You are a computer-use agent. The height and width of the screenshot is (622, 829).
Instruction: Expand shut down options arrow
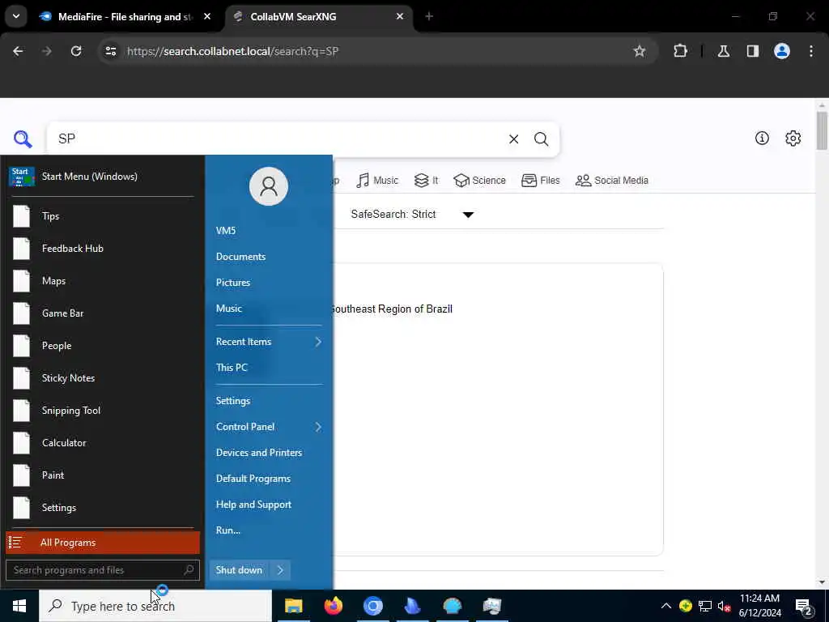(280, 570)
